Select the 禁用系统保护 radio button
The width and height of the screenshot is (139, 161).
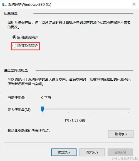[x=14, y=46]
